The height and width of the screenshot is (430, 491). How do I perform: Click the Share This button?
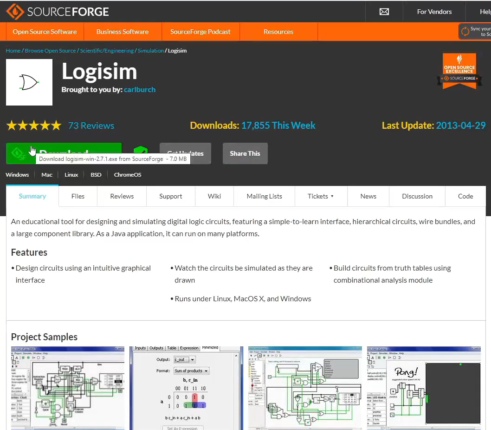[245, 153]
